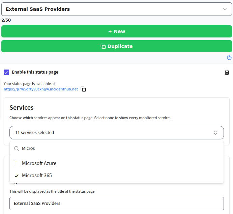Open the External SaaS Providers page selector

(x=117, y=9)
